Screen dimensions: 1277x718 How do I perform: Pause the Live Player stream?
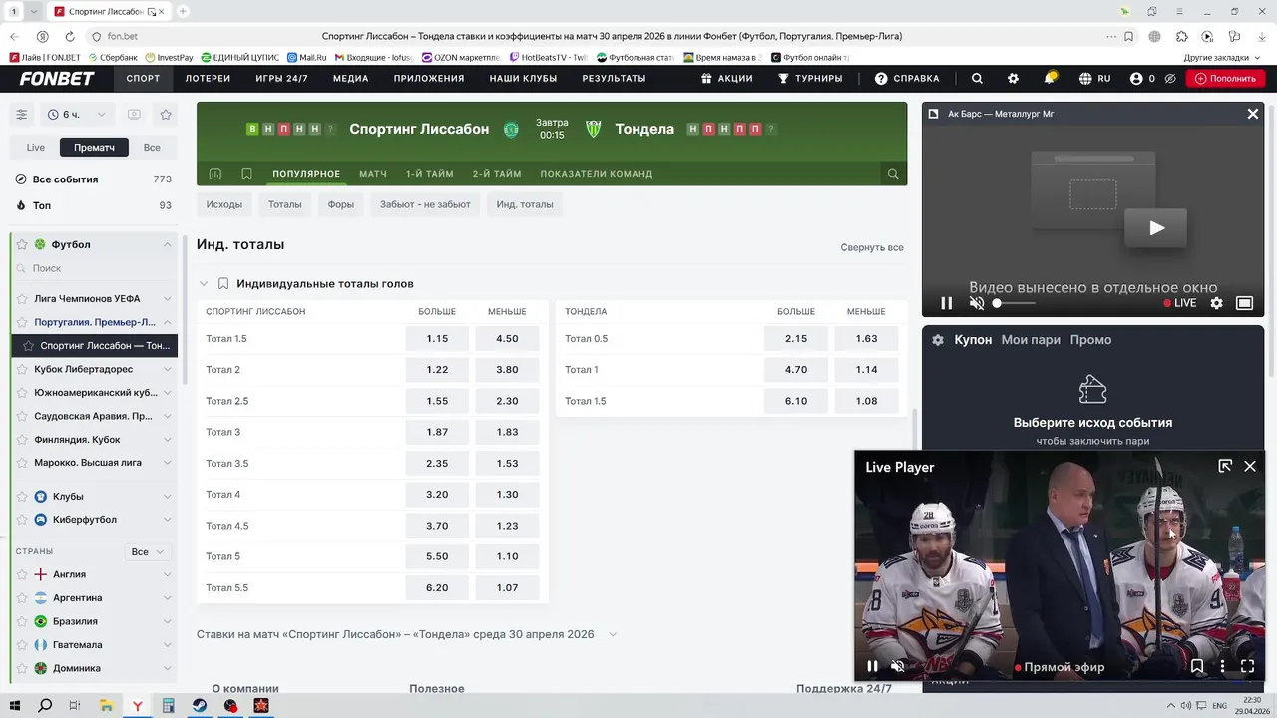pos(872,666)
